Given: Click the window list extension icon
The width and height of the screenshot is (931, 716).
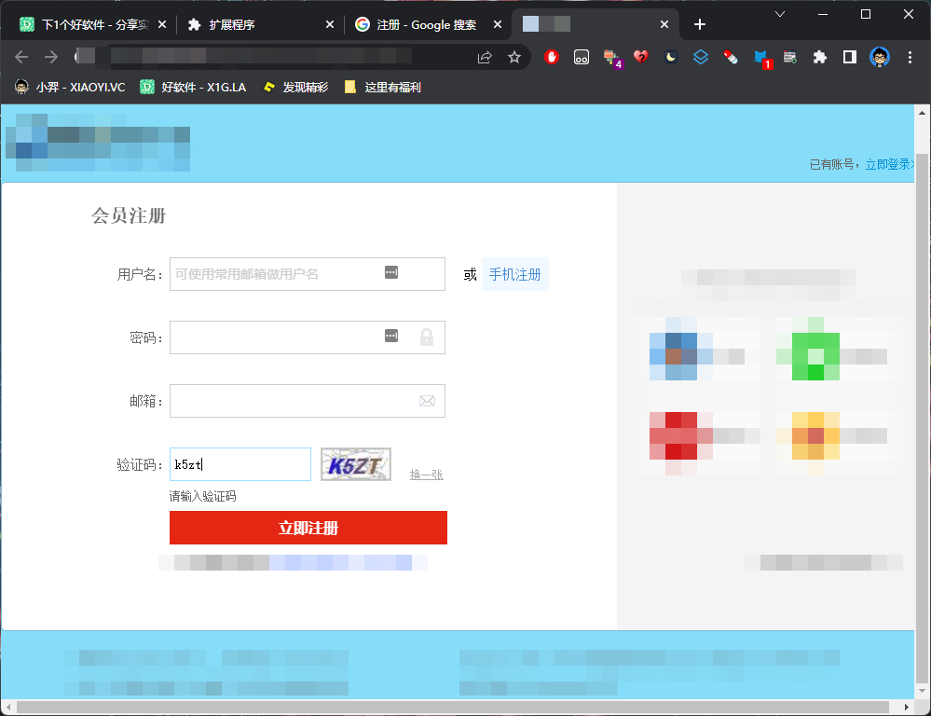Looking at the screenshot, I should click(789, 57).
